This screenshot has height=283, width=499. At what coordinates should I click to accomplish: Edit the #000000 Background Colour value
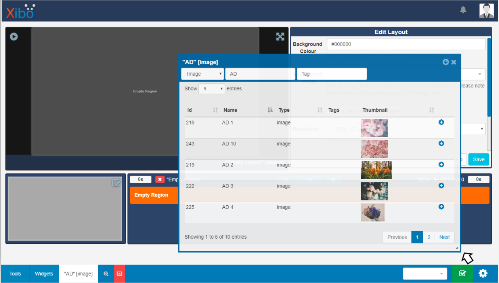pyautogui.click(x=406, y=44)
